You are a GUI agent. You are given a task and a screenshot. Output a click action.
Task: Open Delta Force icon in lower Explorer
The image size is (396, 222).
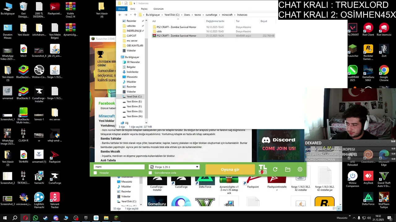pos(205,182)
